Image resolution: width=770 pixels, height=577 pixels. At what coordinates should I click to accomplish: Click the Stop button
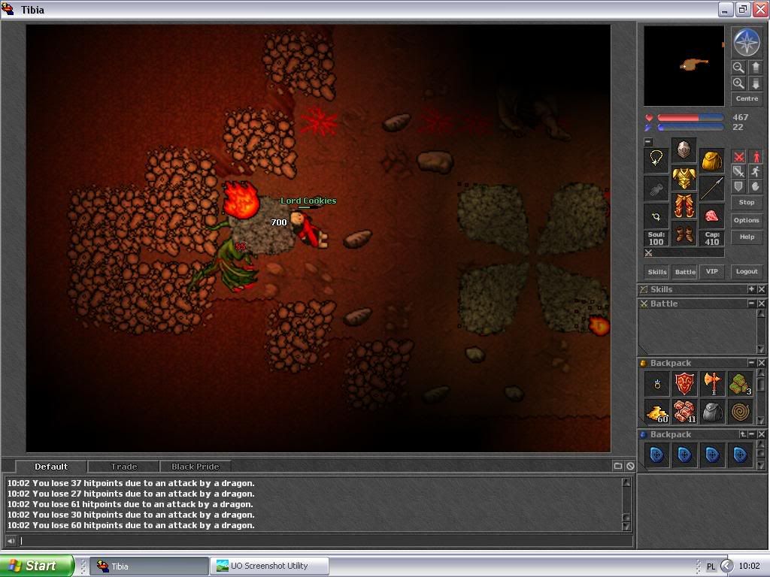[x=747, y=202]
